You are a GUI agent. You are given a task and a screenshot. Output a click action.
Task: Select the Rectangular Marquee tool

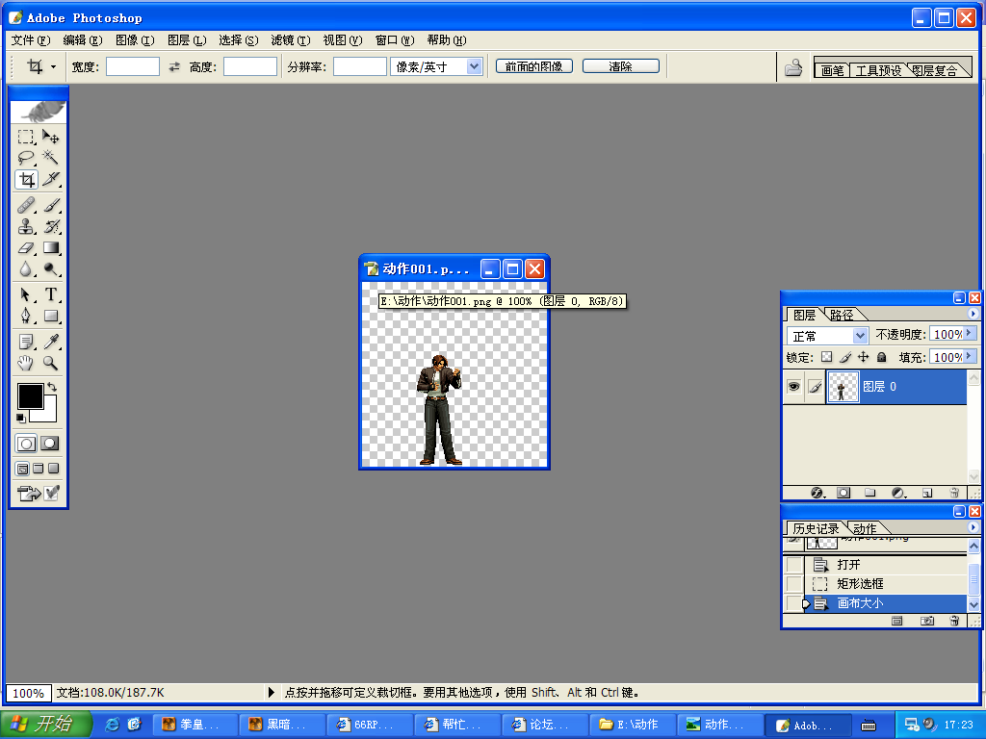[26, 137]
